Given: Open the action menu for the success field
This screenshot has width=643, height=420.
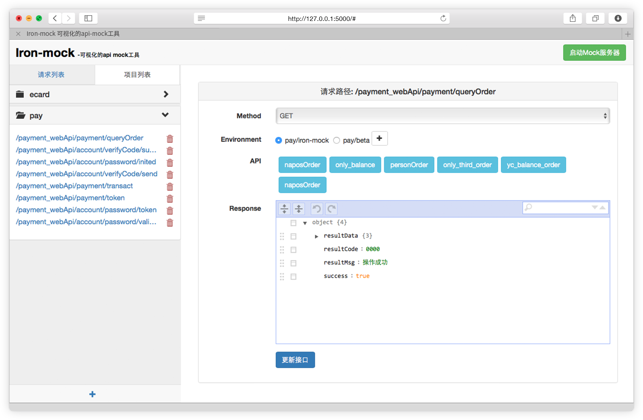Looking at the screenshot, I should pos(294,277).
